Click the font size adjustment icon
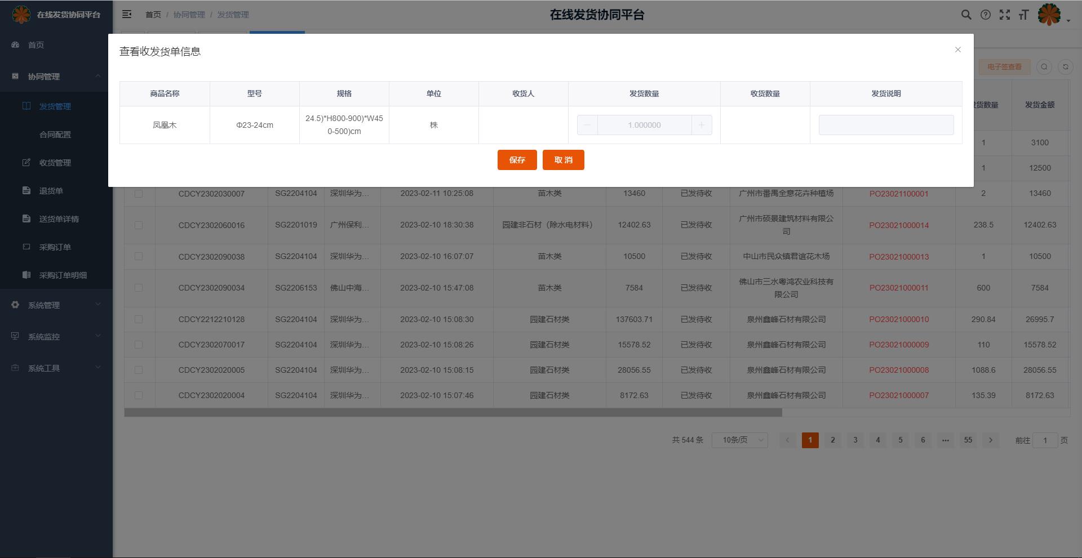This screenshot has height=558, width=1082. pyautogui.click(x=1023, y=15)
